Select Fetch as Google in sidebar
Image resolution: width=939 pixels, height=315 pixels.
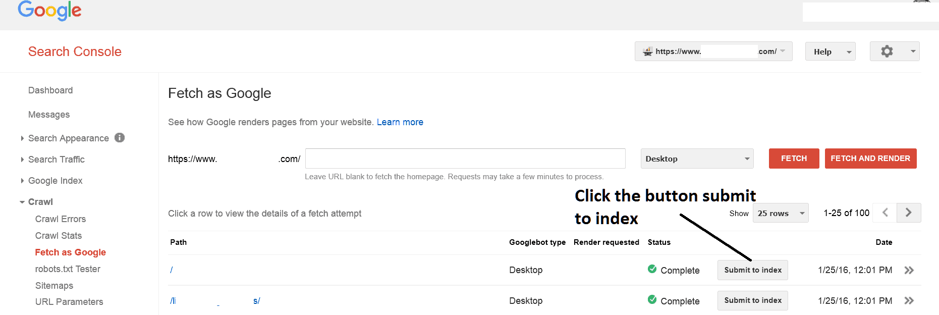click(71, 252)
